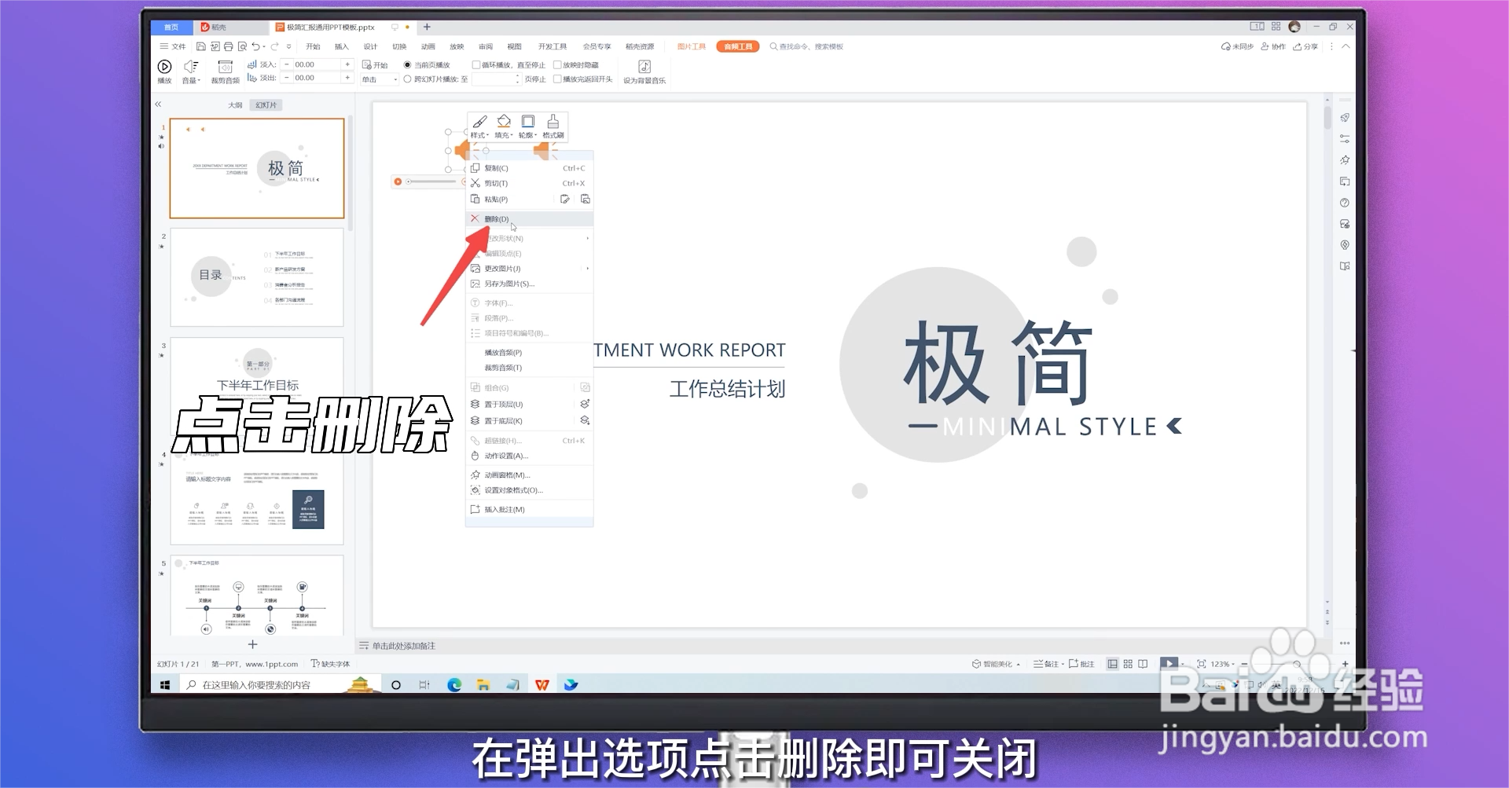
Task: Click the print icon in the quick access toolbar
Action: [x=228, y=46]
